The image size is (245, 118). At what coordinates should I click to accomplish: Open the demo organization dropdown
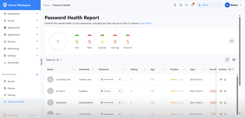point(210,5)
